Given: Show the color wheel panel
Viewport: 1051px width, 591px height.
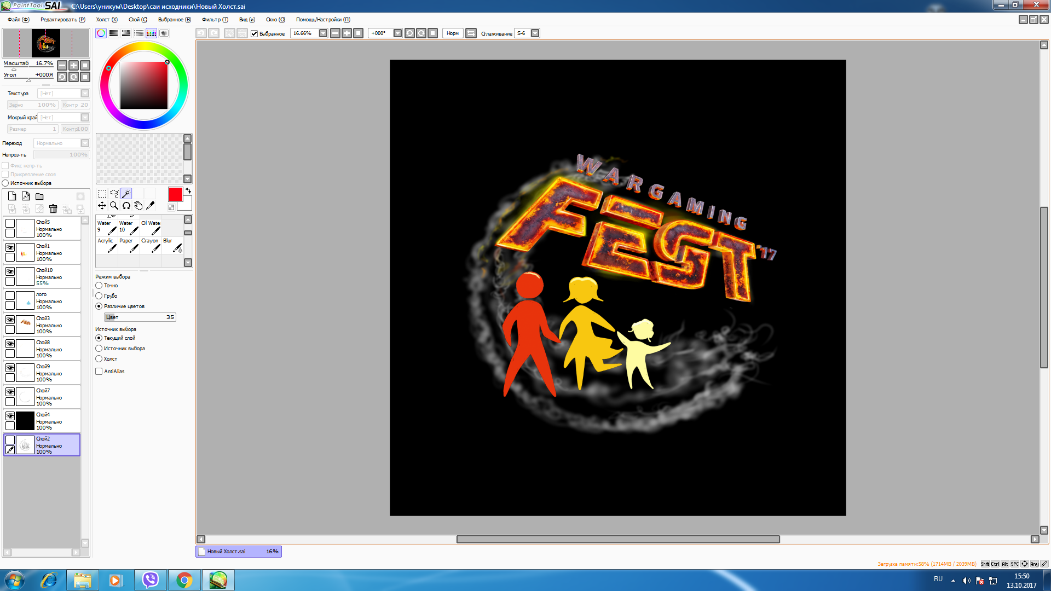Looking at the screenshot, I should click(101, 33).
